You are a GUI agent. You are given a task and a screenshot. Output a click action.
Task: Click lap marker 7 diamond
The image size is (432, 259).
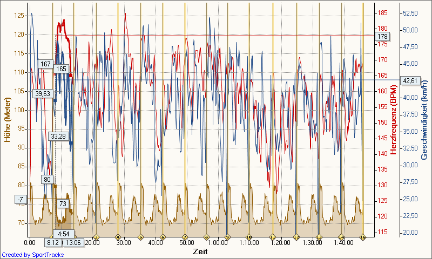pyautogui.click(x=185, y=237)
